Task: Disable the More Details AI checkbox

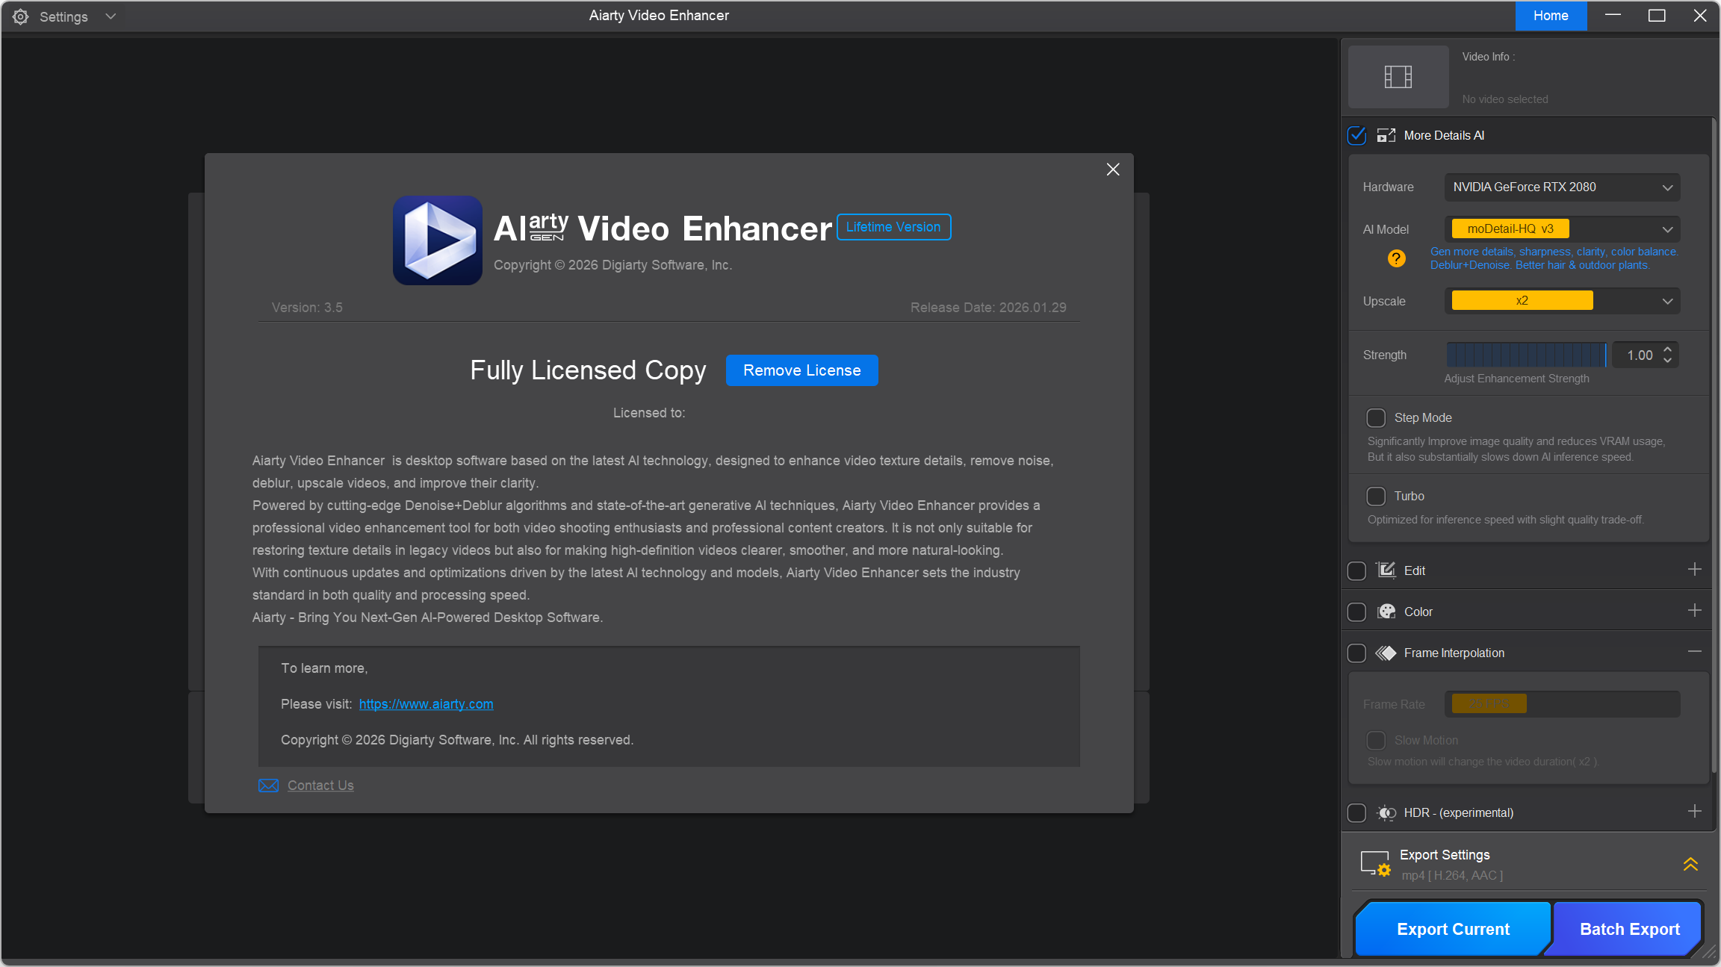Action: [x=1356, y=135]
